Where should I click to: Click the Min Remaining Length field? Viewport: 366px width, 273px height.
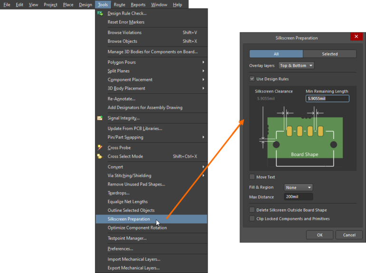(327, 99)
